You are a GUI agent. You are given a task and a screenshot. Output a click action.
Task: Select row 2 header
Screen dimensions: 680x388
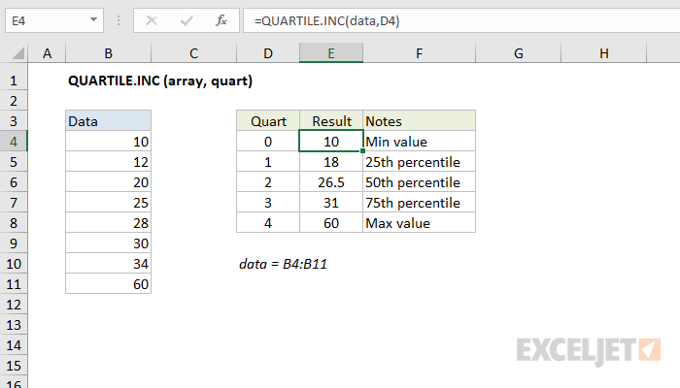tap(14, 101)
